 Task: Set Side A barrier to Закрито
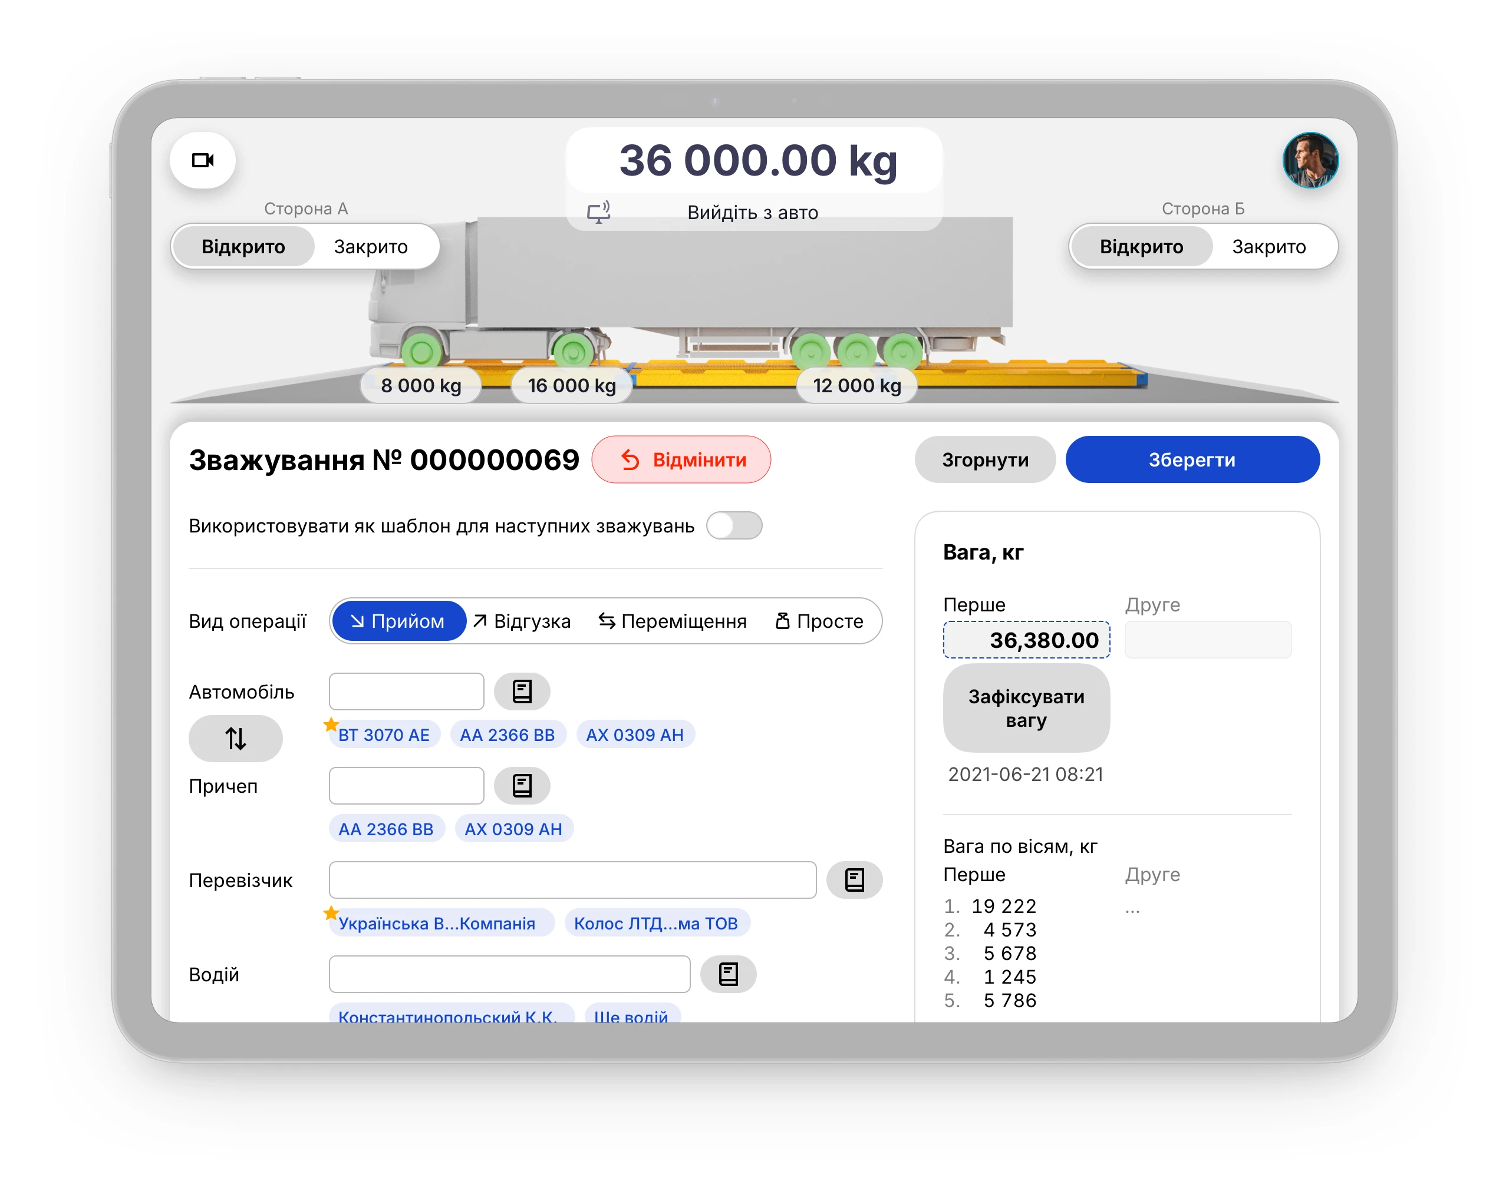tap(370, 247)
